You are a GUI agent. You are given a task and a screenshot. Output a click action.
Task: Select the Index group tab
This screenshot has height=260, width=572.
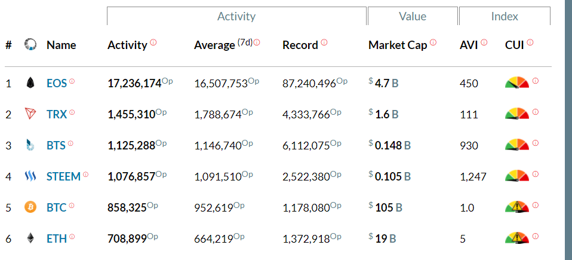(505, 16)
